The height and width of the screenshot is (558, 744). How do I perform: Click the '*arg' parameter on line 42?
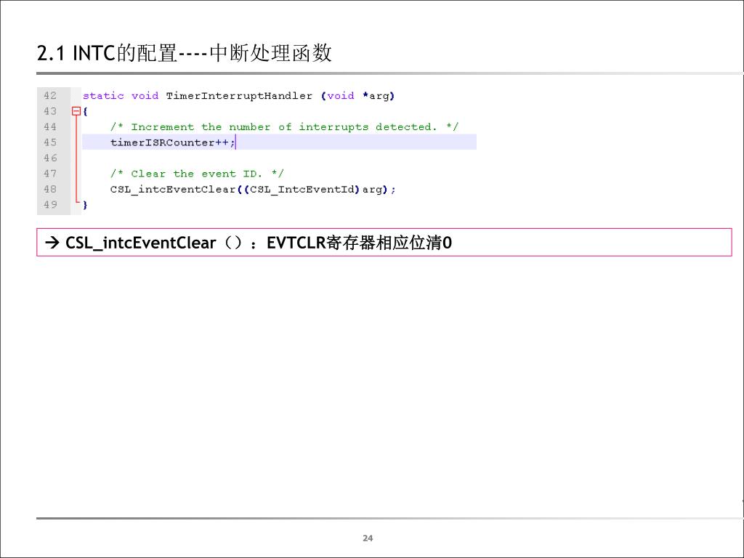click(x=377, y=96)
